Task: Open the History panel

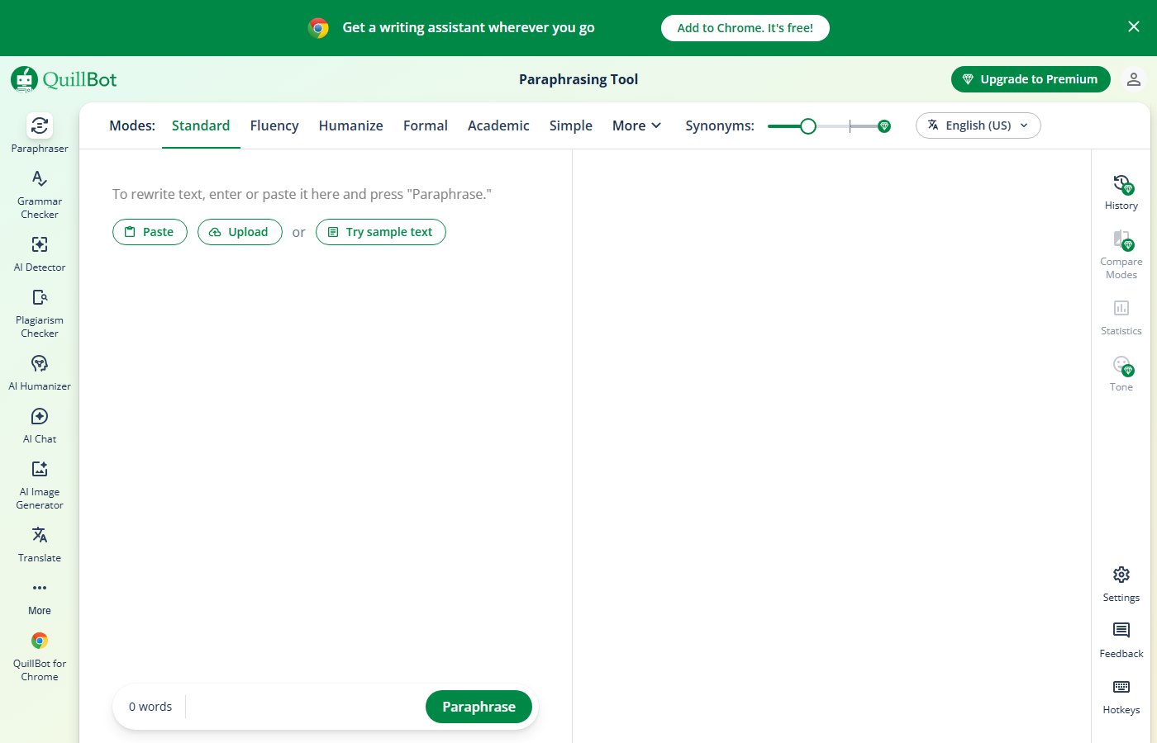Action: [x=1121, y=191]
